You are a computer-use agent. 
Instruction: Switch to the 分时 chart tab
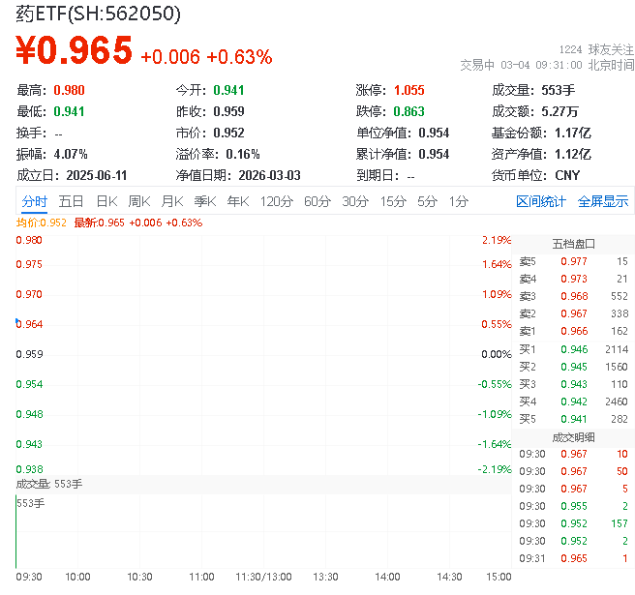pos(34,201)
